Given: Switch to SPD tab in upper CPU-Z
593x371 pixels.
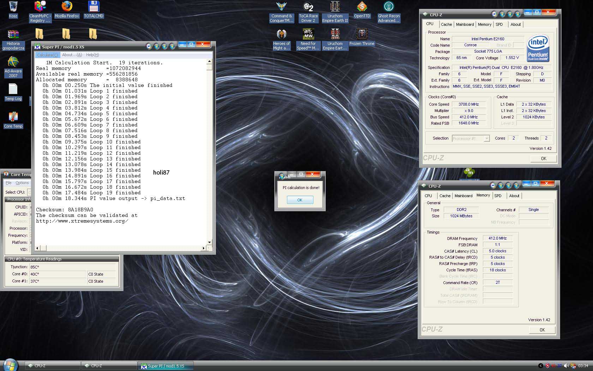Looking at the screenshot, I should point(499,24).
